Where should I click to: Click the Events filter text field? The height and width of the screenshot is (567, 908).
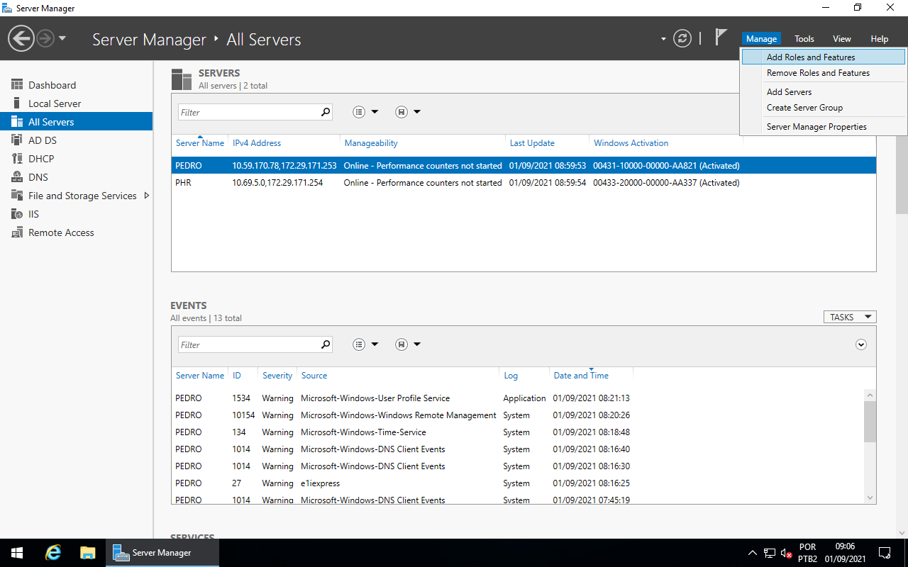coord(248,345)
